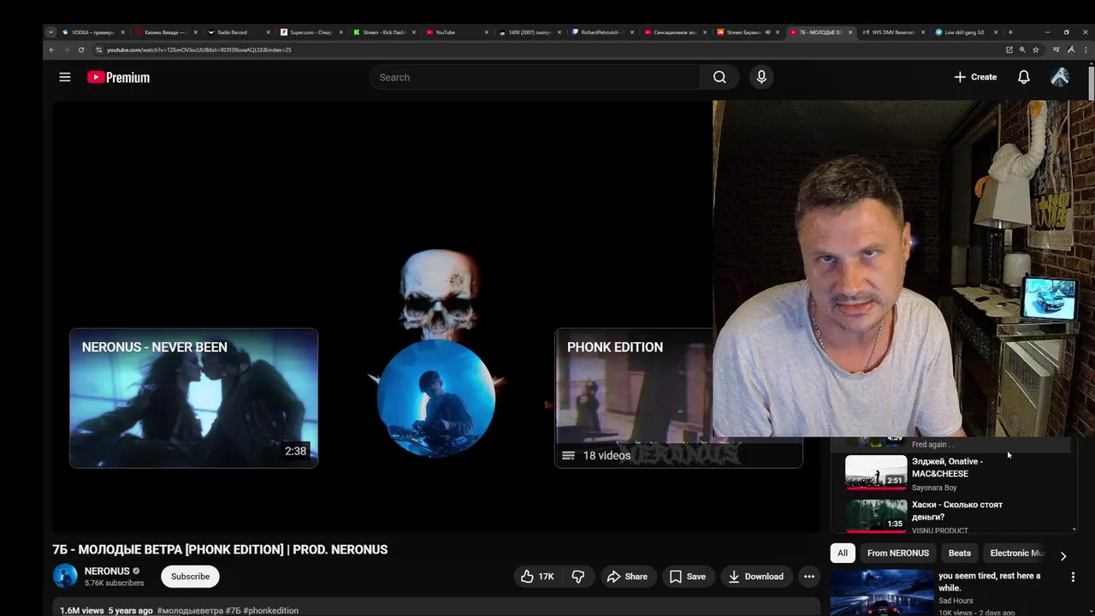Switch to the RichardPetrovich tab
This screenshot has height=616, width=1095.
click(x=602, y=33)
